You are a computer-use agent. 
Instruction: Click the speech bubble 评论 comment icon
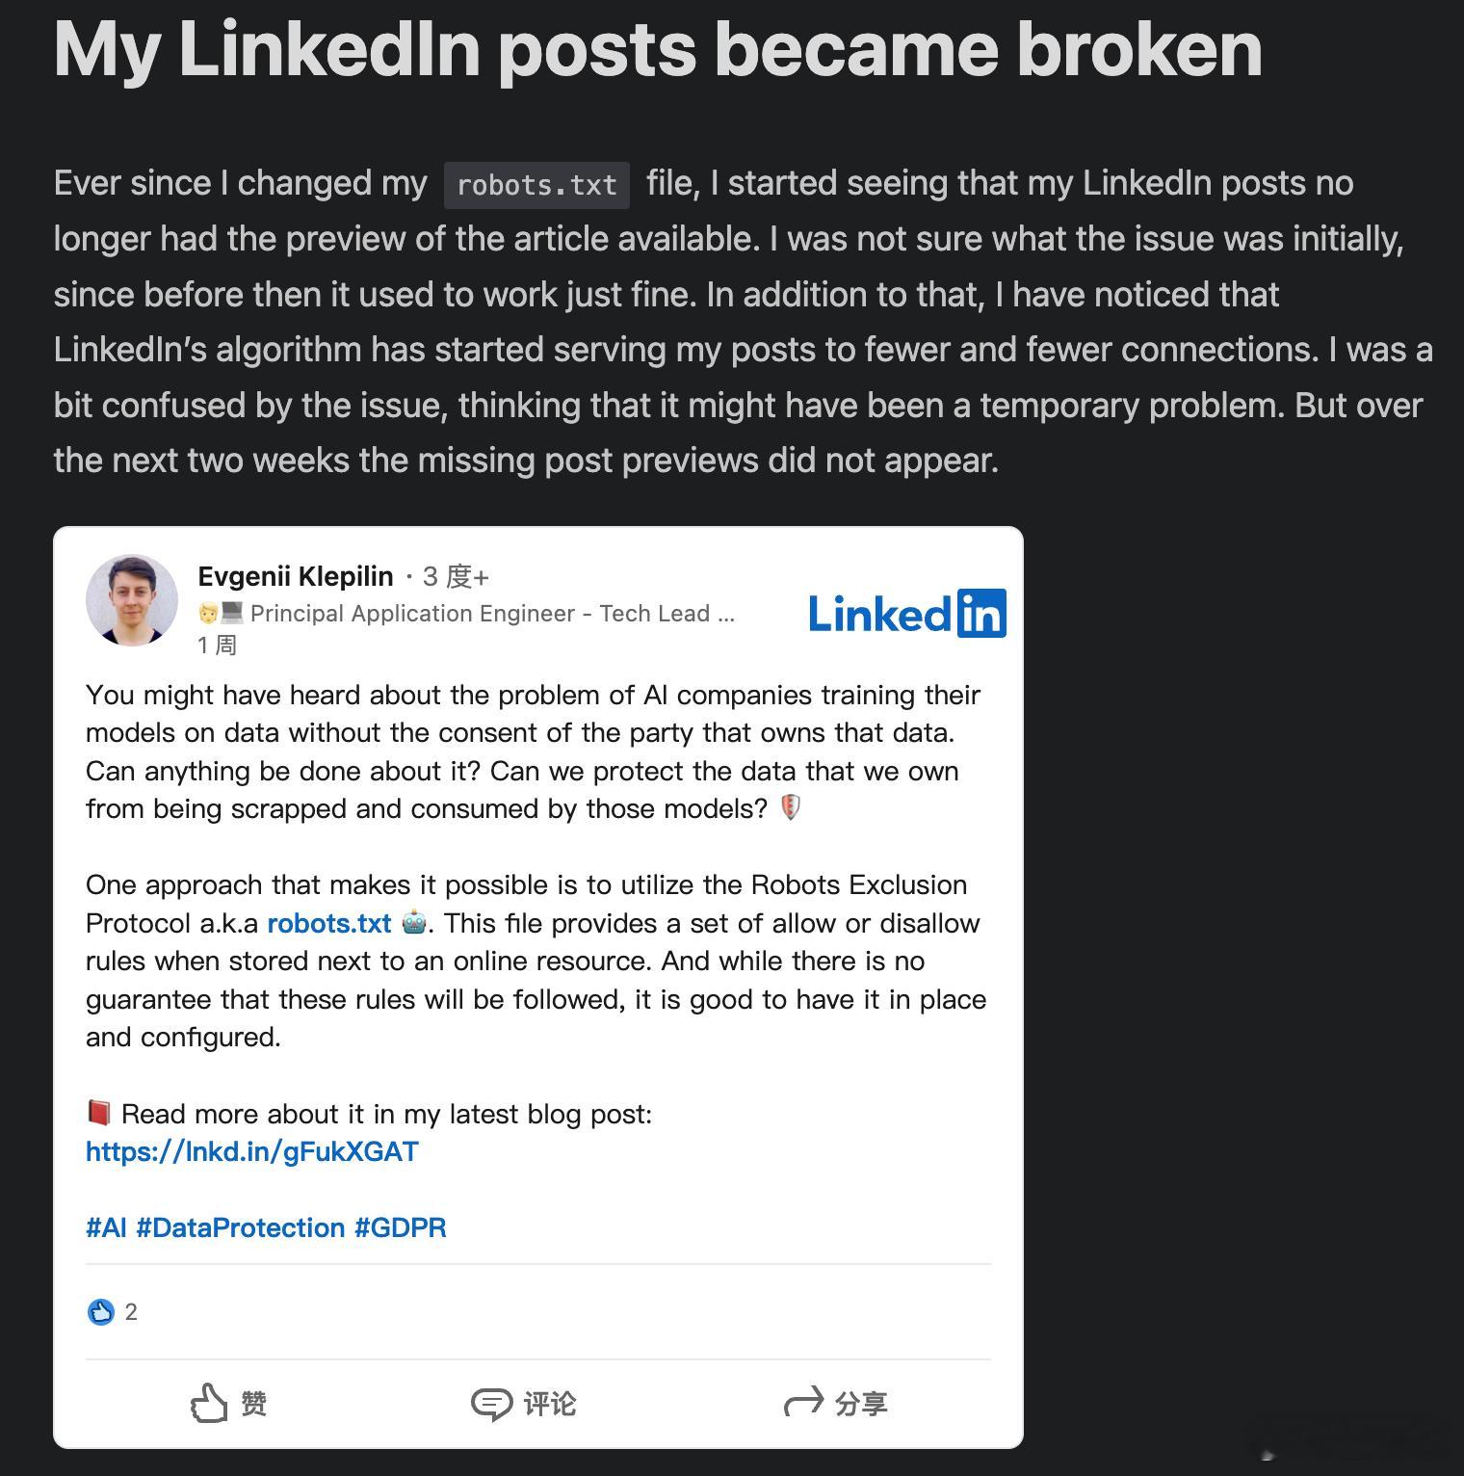(491, 1405)
